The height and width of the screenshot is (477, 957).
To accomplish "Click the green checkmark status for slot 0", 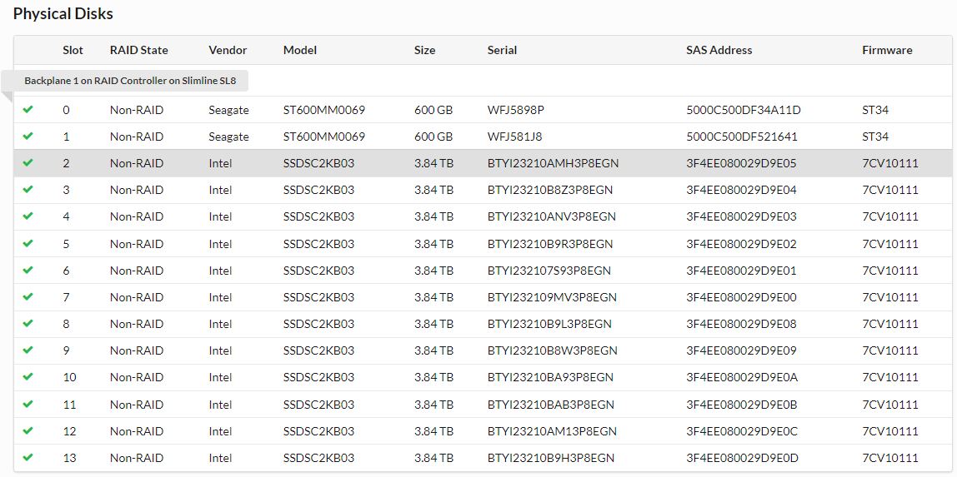I will (x=28, y=109).
